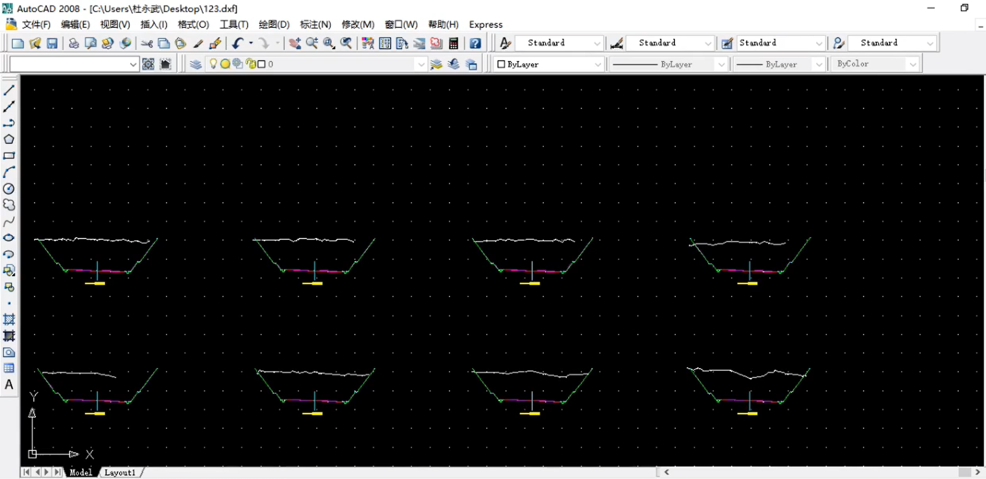986x479 pixels.
Task: Select the Line drawing tool
Action: 9,90
